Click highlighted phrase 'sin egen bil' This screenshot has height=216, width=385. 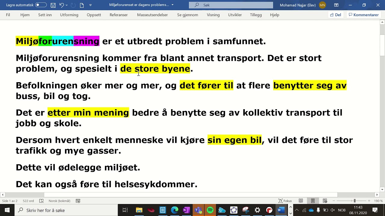click(x=235, y=140)
